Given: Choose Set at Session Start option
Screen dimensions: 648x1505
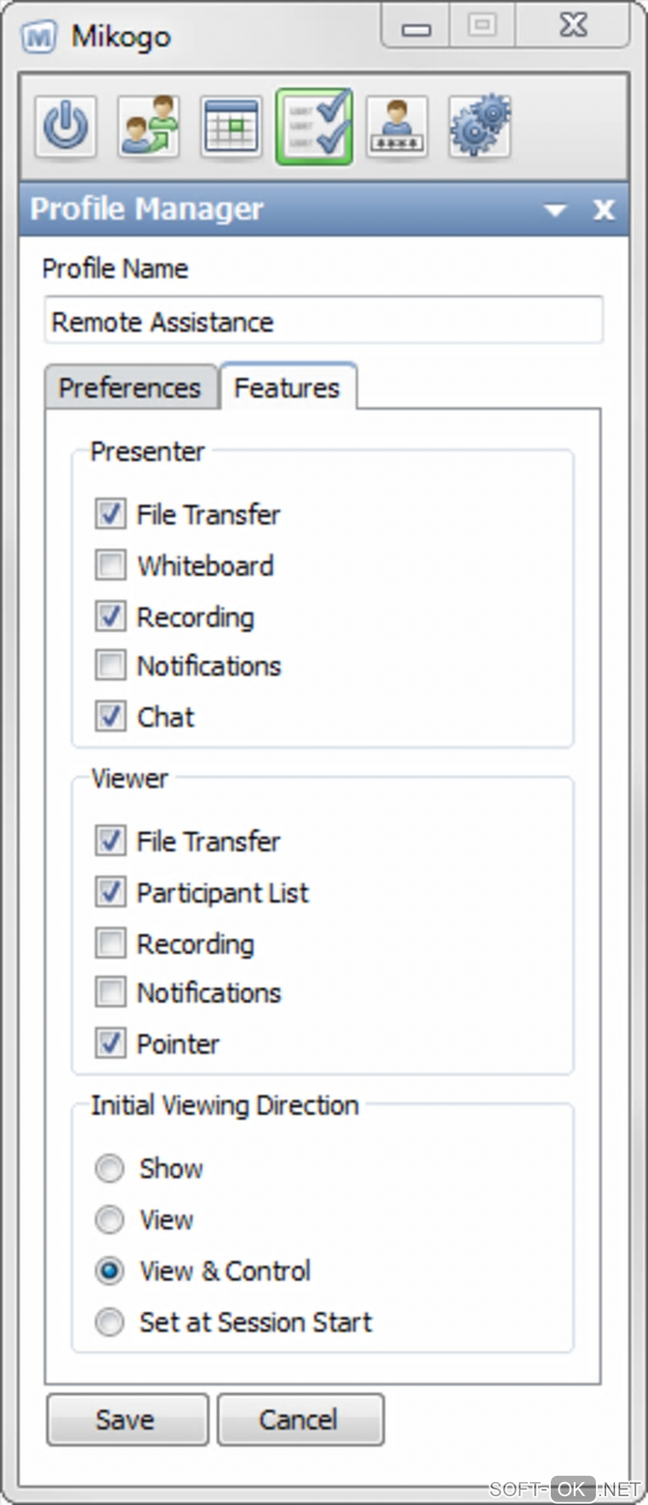Looking at the screenshot, I should pyautogui.click(x=109, y=1322).
